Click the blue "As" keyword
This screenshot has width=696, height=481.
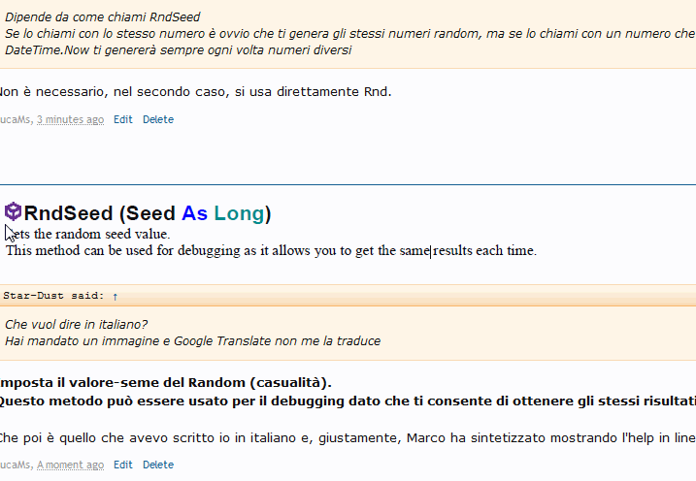194,213
